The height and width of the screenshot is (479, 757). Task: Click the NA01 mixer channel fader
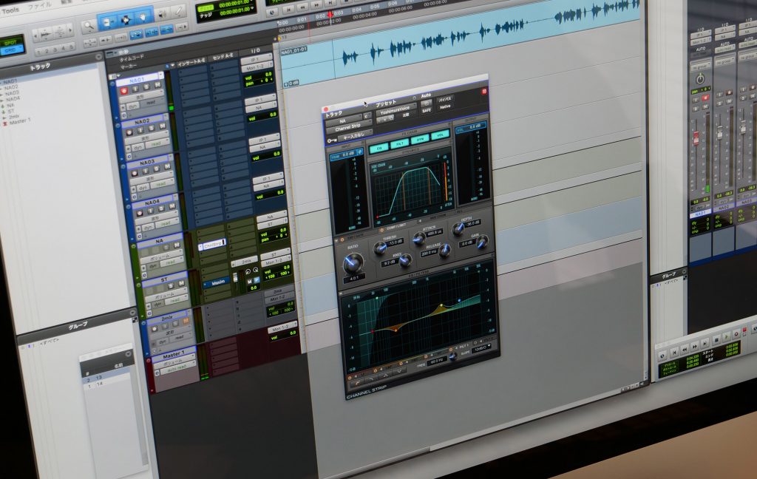coord(696,138)
